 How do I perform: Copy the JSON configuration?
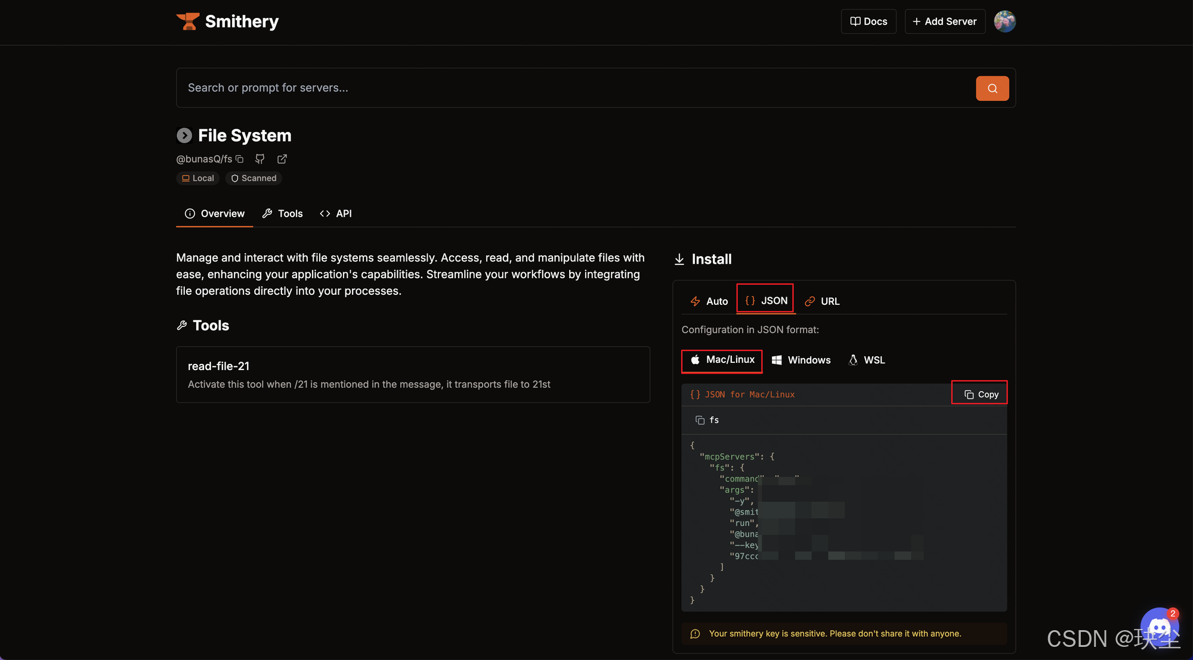pos(981,394)
